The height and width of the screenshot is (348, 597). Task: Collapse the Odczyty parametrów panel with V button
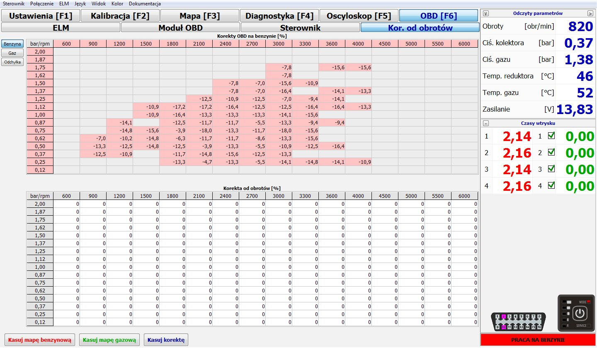pos(486,13)
